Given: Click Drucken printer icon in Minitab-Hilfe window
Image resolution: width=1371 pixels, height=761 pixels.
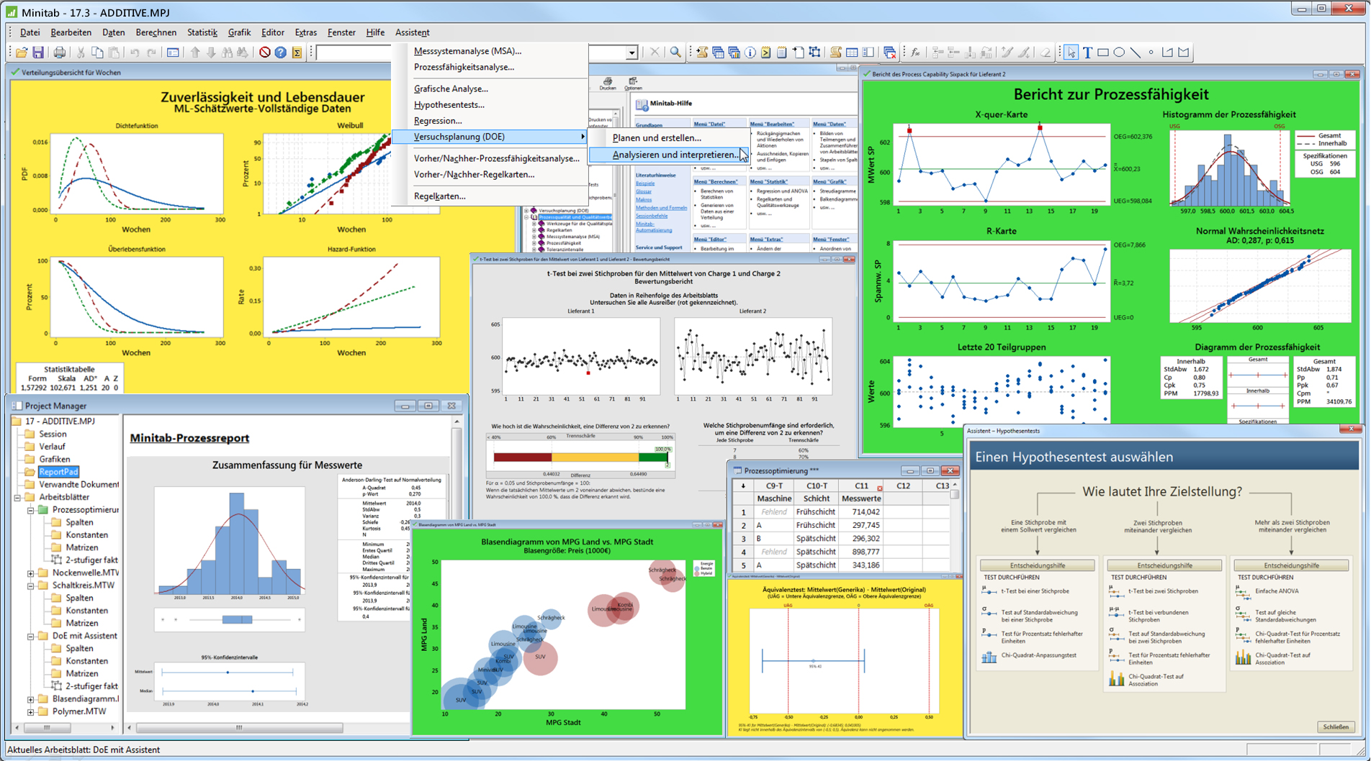Looking at the screenshot, I should pyautogui.click(x=608, y=83).
